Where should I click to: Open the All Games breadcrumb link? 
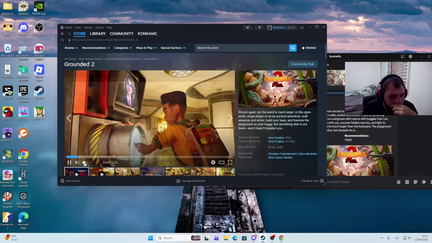(70, 59)
